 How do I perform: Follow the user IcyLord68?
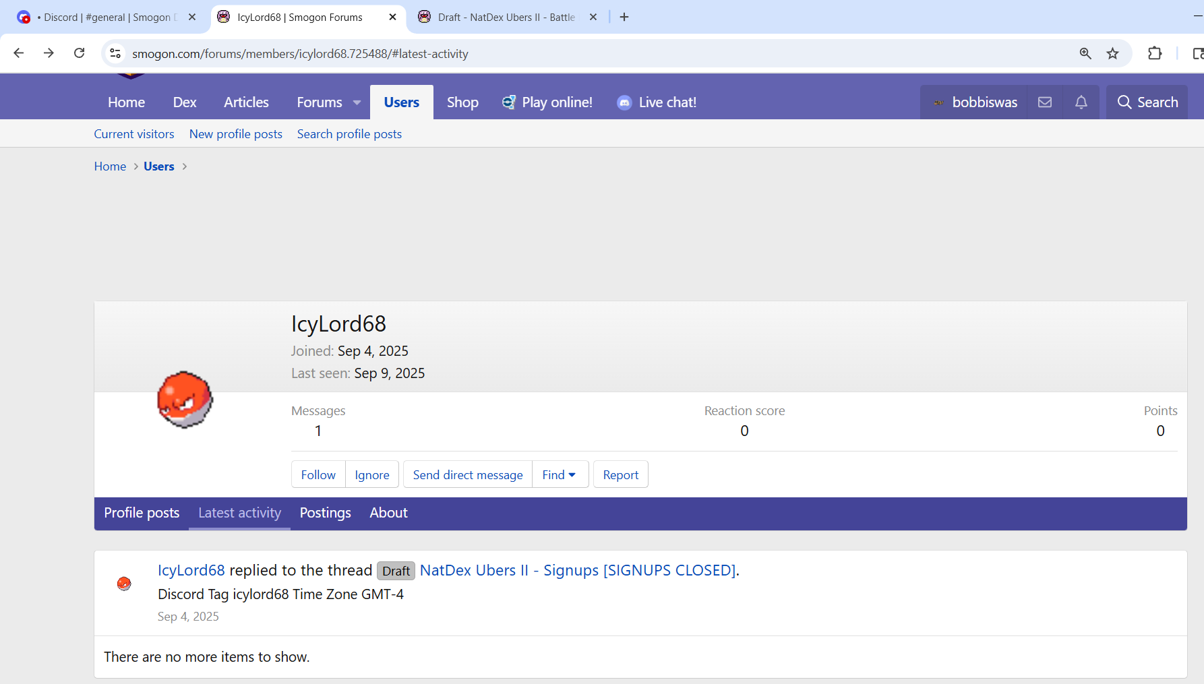318,474
